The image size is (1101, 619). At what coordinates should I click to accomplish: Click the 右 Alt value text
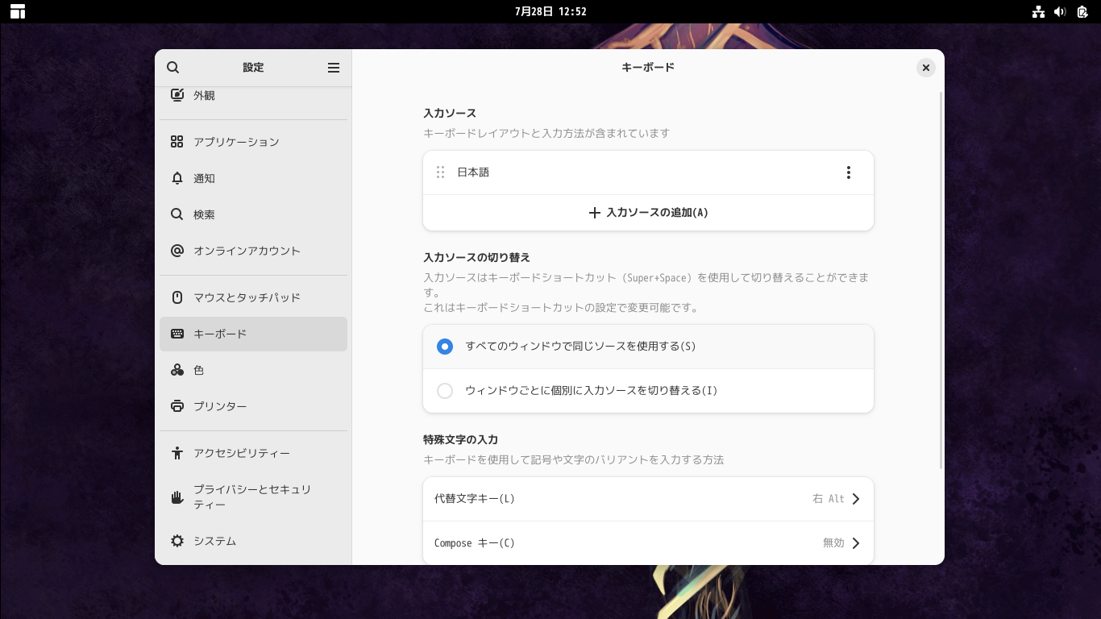[x=829, y=499]
